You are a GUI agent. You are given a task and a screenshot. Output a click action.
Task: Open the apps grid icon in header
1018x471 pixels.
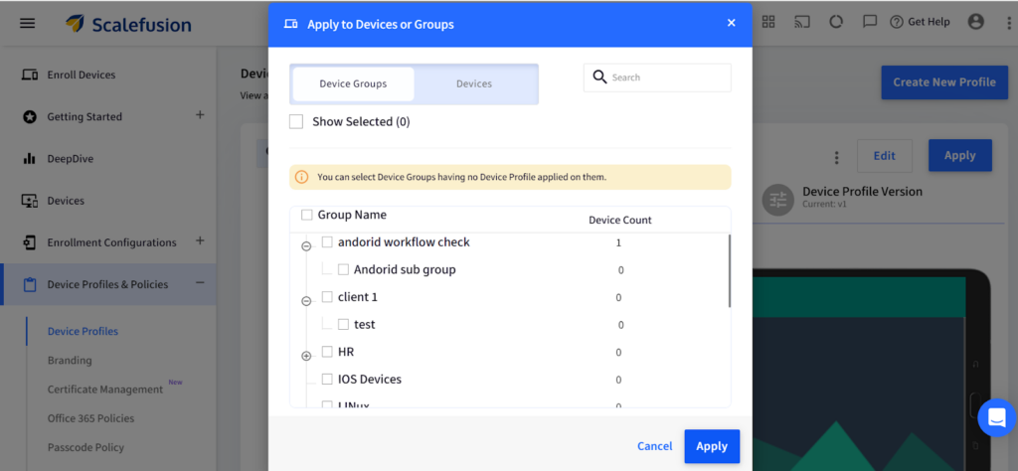(768, 22)
